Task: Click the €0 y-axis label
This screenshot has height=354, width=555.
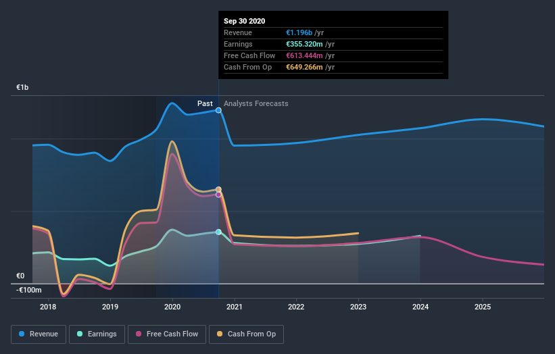Action: 20,276
